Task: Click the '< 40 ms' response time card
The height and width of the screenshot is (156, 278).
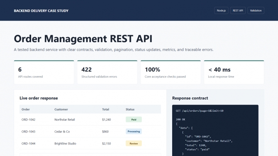Action: (234, 72)
